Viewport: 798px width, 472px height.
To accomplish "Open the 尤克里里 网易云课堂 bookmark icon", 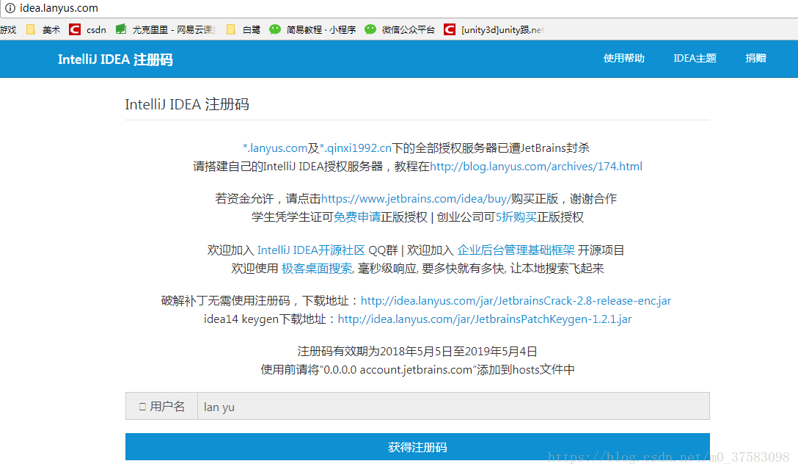I will (120, 29).
